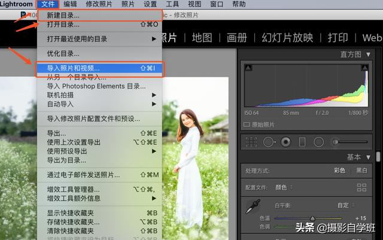Image resolution: width=383 pixels, height=240 pixels.
Task: Switch to the 打印 module
Action: pos(338,38)
